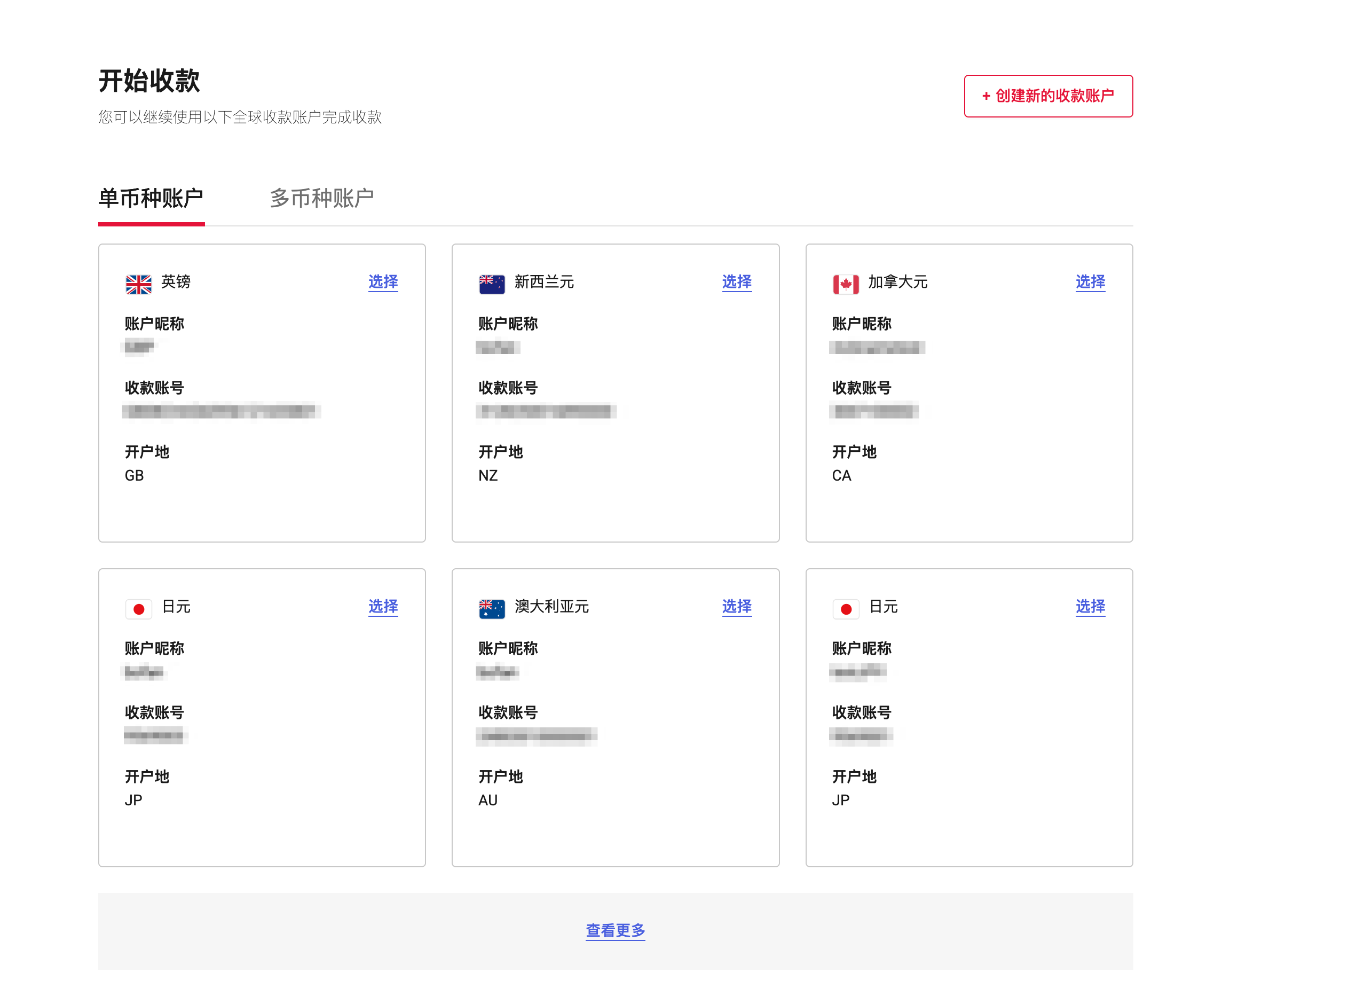Screen dimensions: 1356x1004
Task: Click the UK flag icon for 英镑
Action: [x=138, y=284]
